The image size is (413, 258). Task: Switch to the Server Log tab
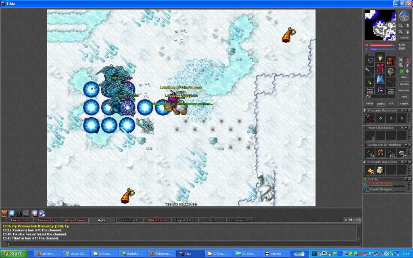[x=47, y=220]
